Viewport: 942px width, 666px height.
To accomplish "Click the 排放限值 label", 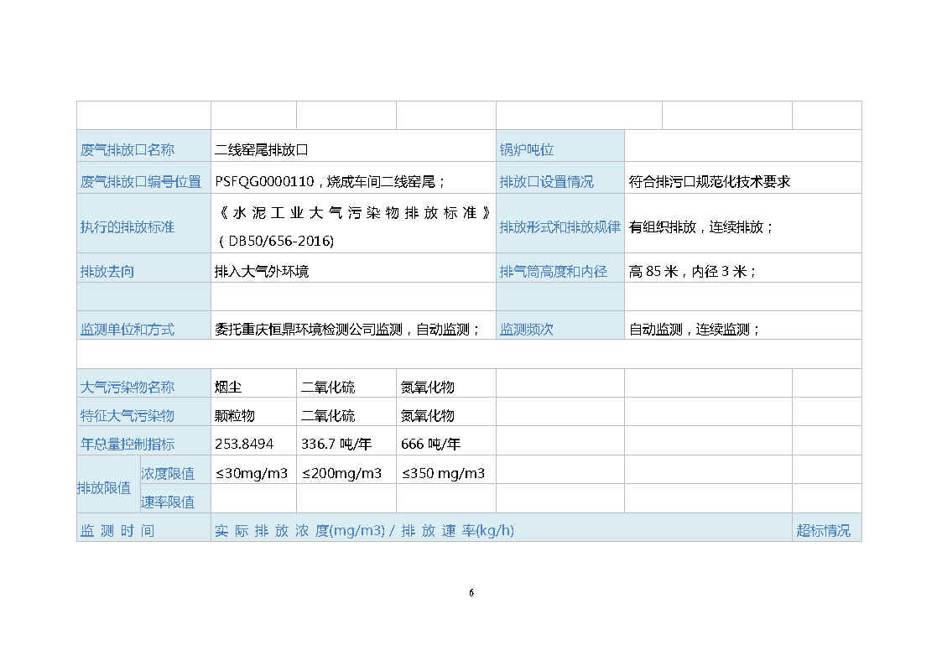I will tap(104, 487).
